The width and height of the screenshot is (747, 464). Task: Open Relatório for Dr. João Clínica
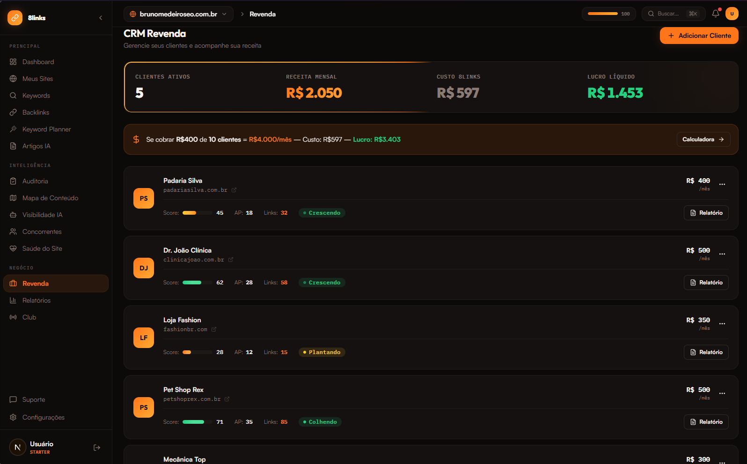coord(706,283)
